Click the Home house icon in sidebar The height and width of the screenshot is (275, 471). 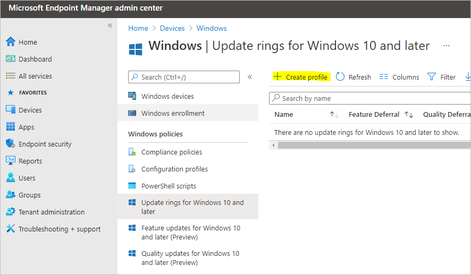coord(11,42)
